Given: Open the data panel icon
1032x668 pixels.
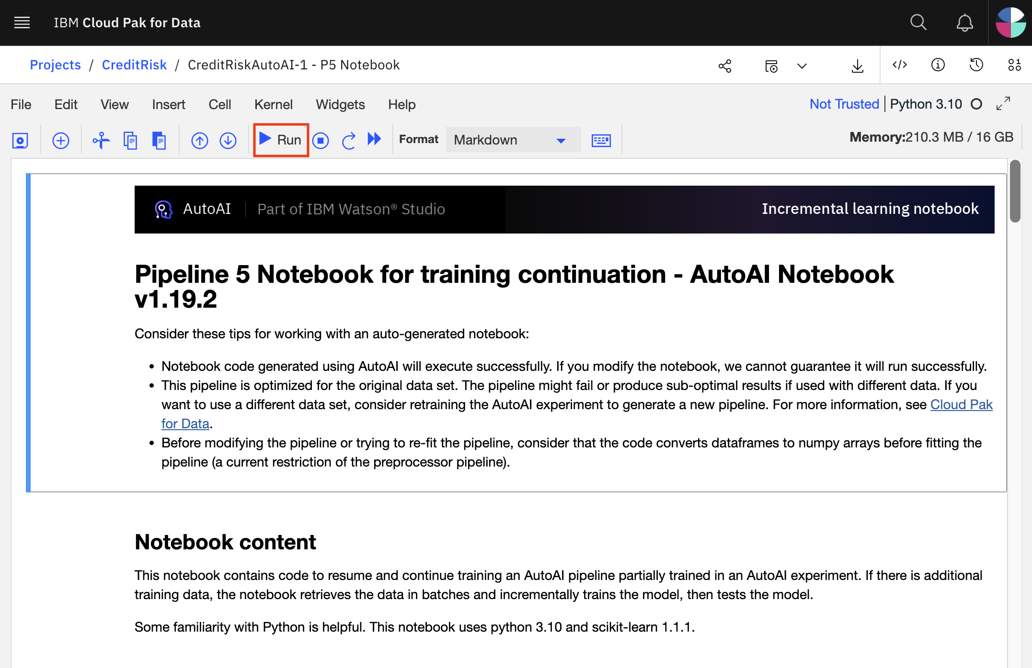Looking at the screenshot, I should (x=1014, y=65).
